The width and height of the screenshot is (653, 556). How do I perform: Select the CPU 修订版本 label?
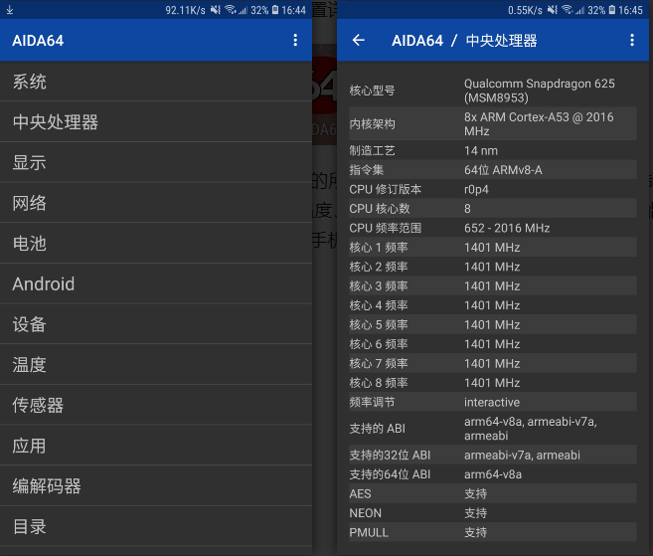(386, 189)
